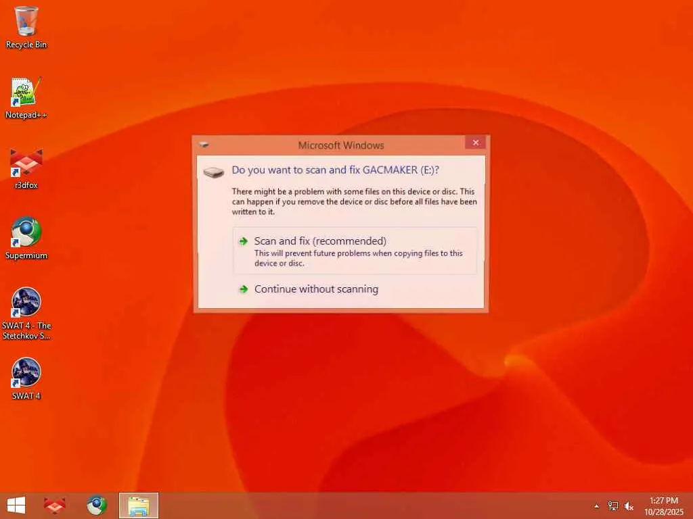Image resolution: width=693 pixels, height=519 pixels.
Task: Select the Supermium desktop shortcut
Action: point(26,239)
